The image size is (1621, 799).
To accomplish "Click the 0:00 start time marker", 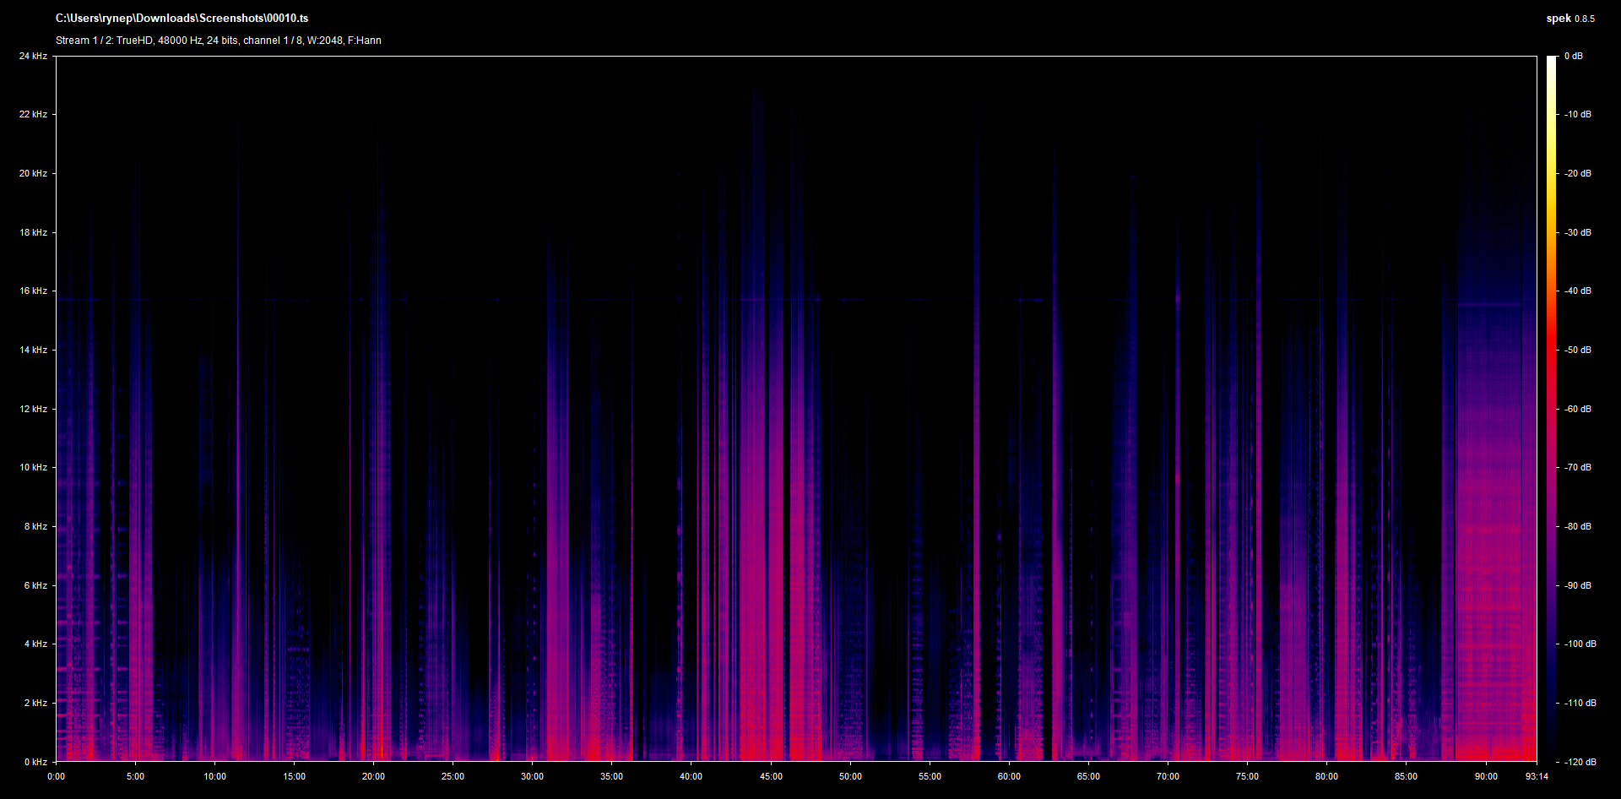I will (x=56, y=776).
